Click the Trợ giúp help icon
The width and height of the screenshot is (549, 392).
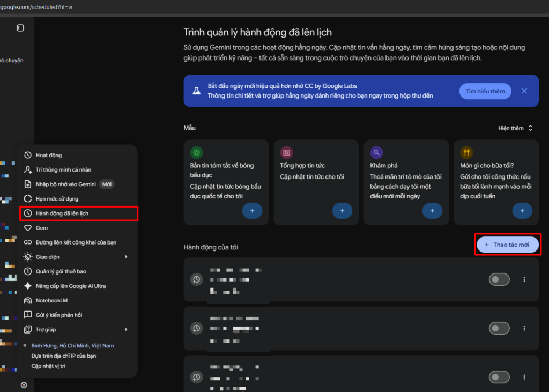pos(28,329)
